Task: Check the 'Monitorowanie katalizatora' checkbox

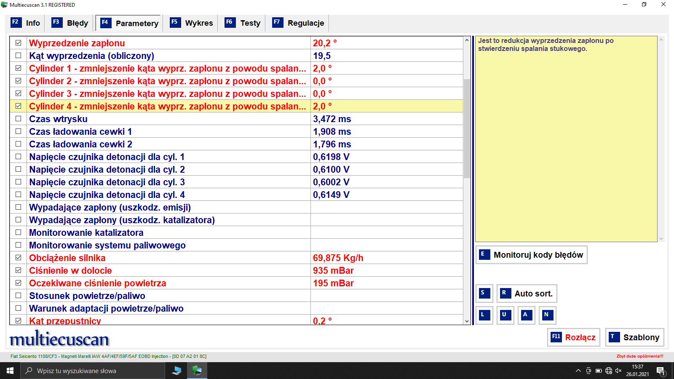Action: (18, 232)
